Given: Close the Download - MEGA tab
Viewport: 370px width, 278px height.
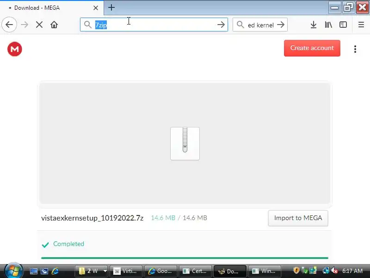Looking at the screenshot, I should pyautogui.click(x=96, y=8).
